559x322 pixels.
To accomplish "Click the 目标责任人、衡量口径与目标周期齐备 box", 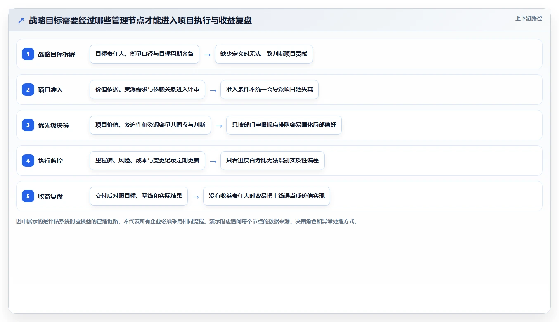I will coord(144,54).
